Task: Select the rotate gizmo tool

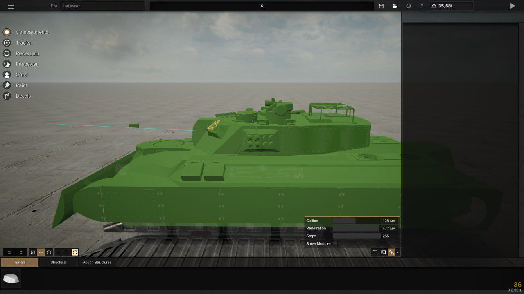Action: (49, 252)
